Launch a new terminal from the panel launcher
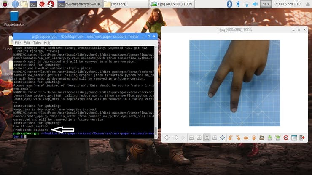 [x=33, y=4]
